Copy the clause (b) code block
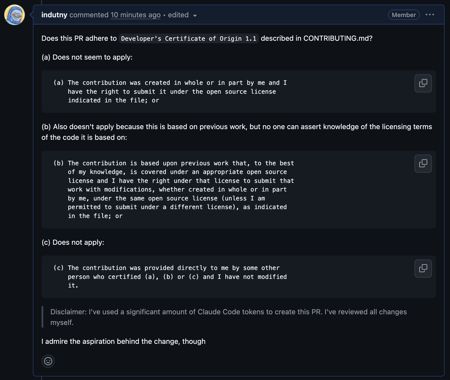 (423, 164)
